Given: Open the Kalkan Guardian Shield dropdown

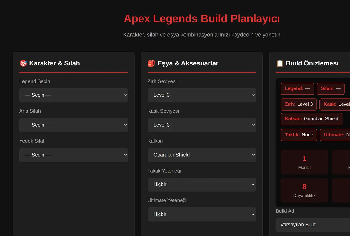Looking at the screenshot, I should 202,155.
